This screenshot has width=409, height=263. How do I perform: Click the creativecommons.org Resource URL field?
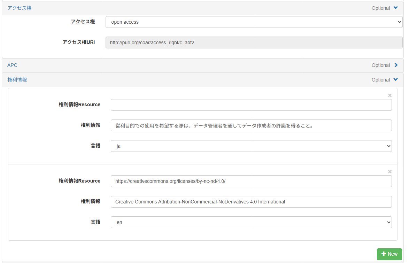pos(251,181)
